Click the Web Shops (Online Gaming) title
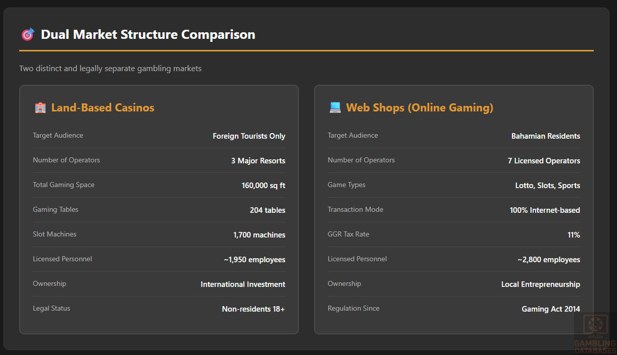The width and height of the screenshot is (617, 355). [420, 107]
